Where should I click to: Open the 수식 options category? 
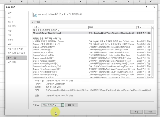click(10, 17)
